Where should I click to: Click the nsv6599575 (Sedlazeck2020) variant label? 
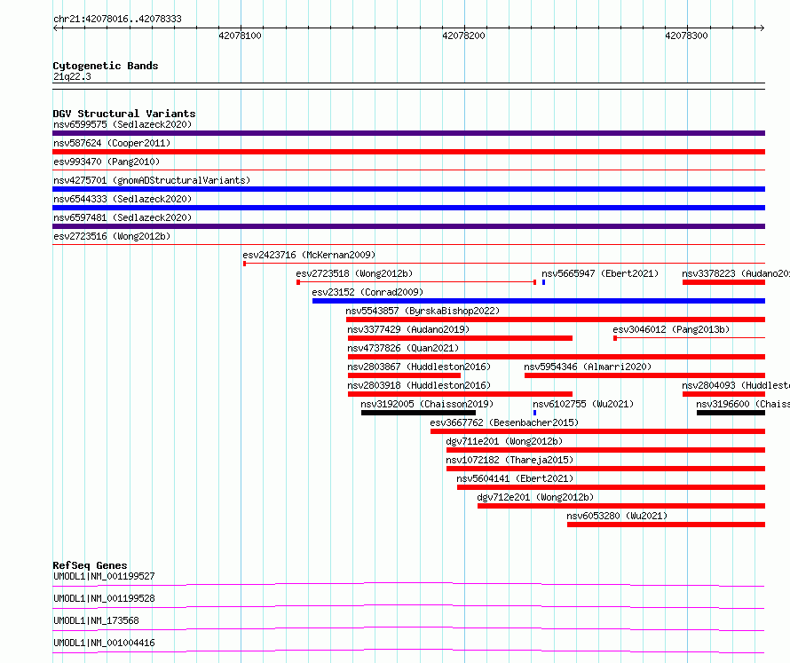122,124
